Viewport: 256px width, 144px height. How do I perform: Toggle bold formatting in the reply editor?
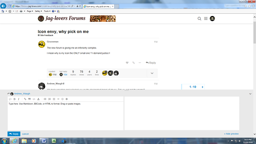tap(14, 99)
